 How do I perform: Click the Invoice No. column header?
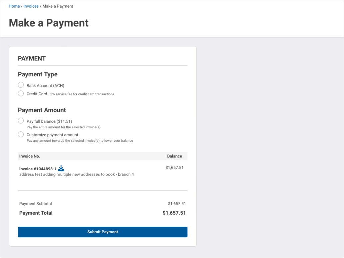click(x=29, y=156)
